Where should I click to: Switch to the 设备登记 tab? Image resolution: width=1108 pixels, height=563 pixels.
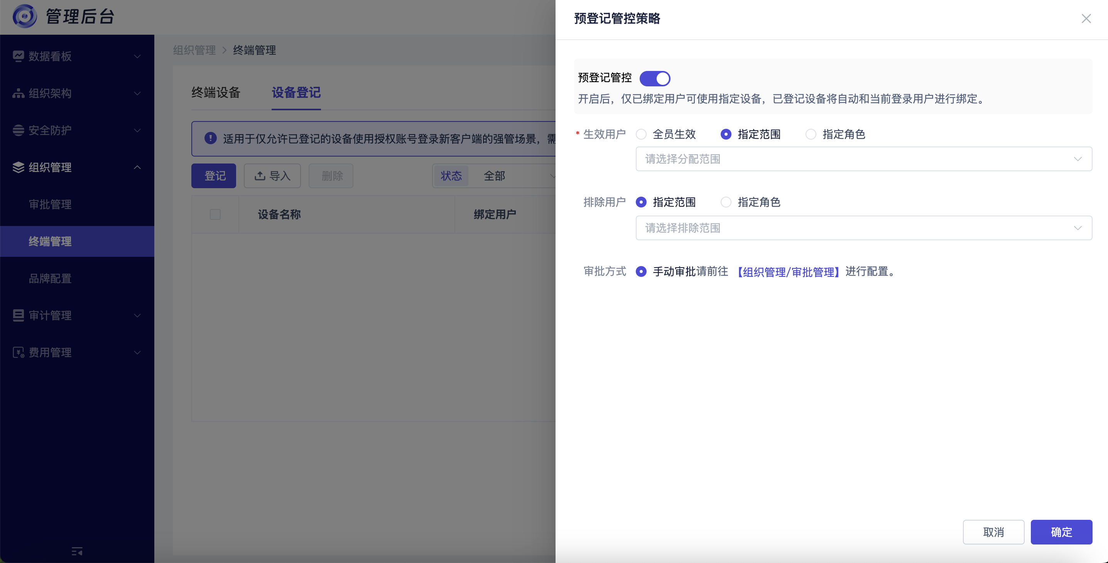pyautogui.click(x=296, y=93)
